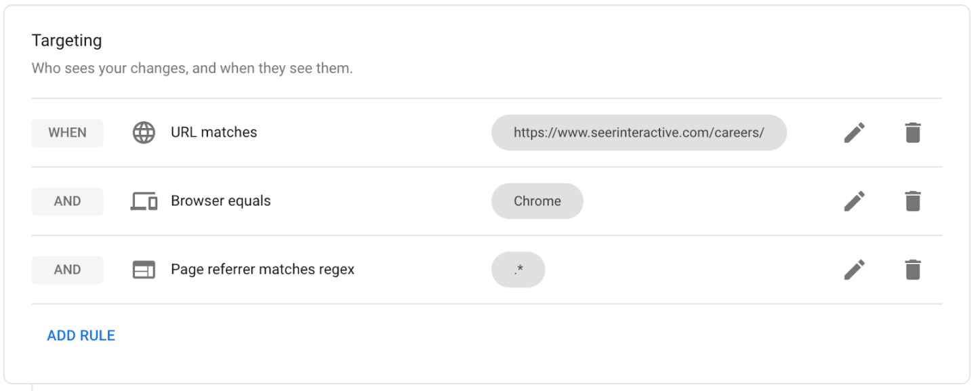Edit the URL matches rule

click(x=854, y=133)
